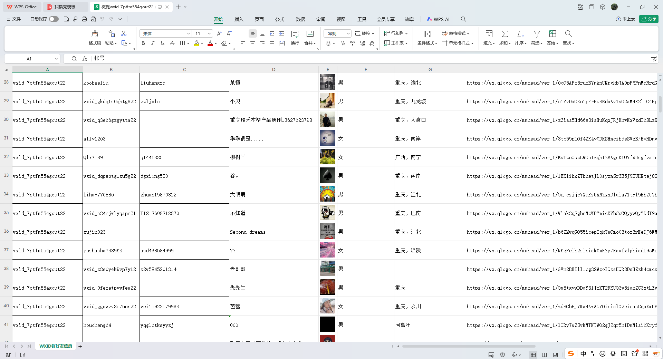Click the percent style icon
The image size is (663, 359).
point(343,43)
